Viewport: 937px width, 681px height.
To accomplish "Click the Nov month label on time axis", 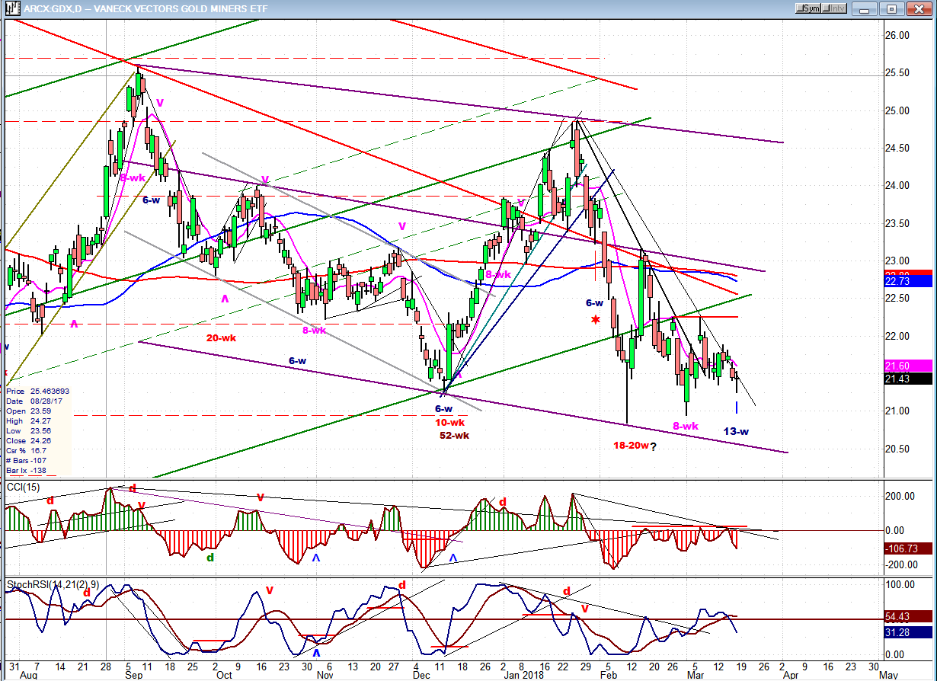I will point(325,675).
